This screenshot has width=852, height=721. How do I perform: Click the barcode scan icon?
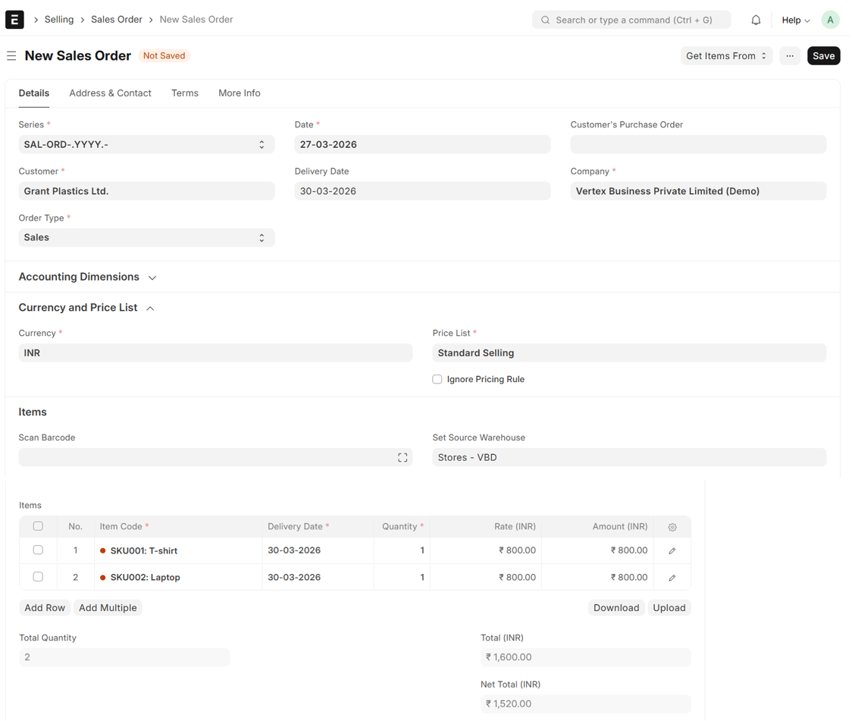pyautogui.click(x=403, y=458)
